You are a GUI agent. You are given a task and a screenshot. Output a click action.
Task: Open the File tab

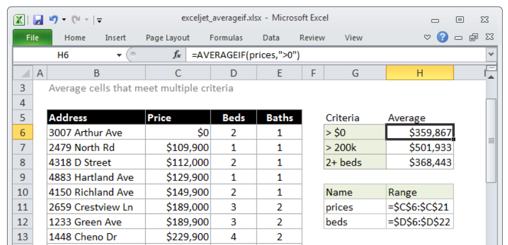tap(32, 37)
